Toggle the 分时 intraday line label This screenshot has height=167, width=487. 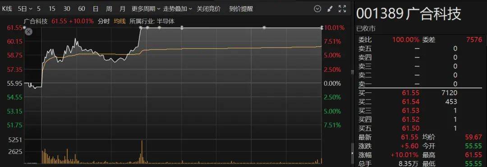click(104, 22)
